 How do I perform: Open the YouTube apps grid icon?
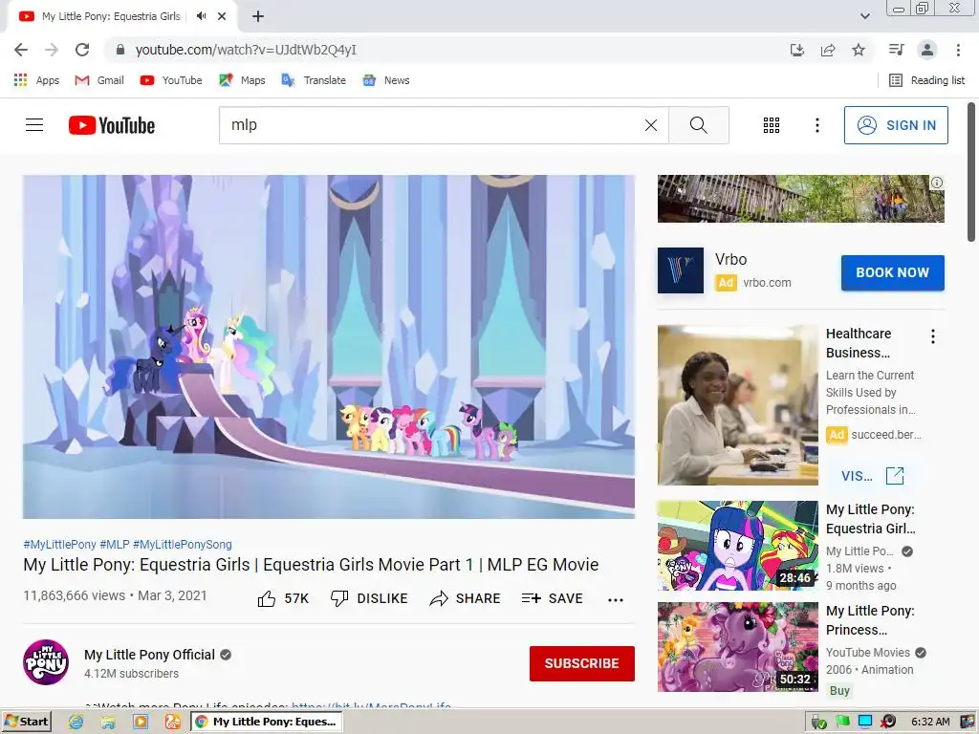pos(772,125)
